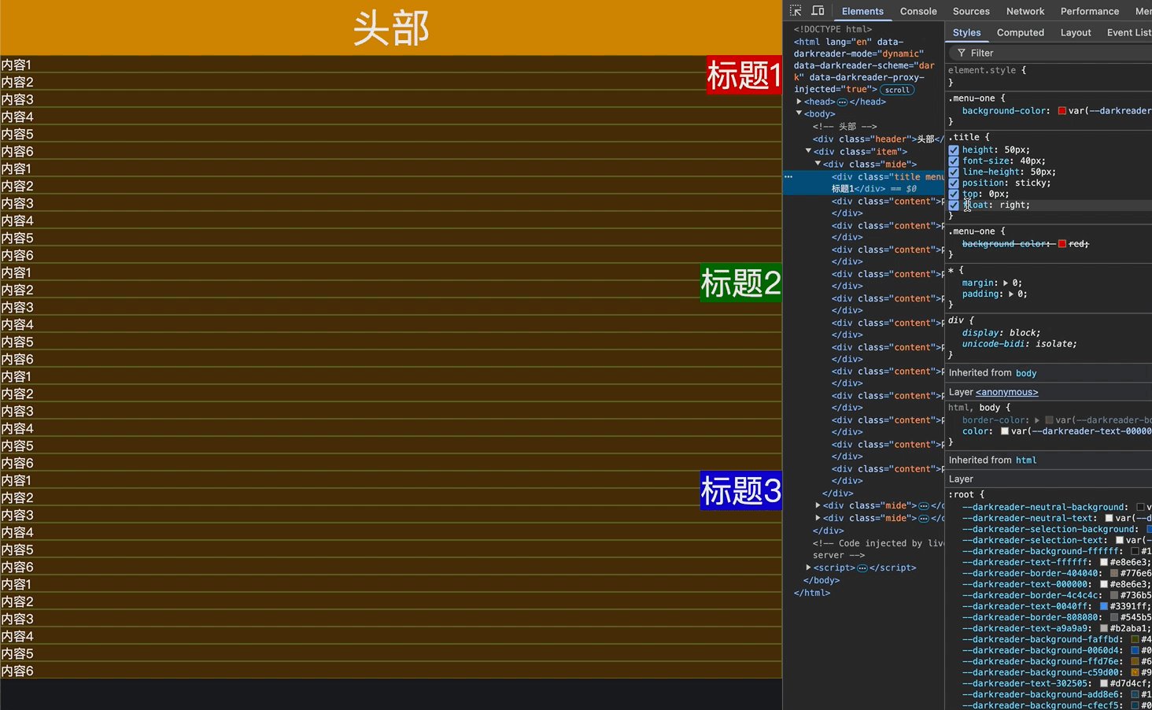Disable the position: sticky declaration
This screenshot has height=710, width=1152.
954,183
